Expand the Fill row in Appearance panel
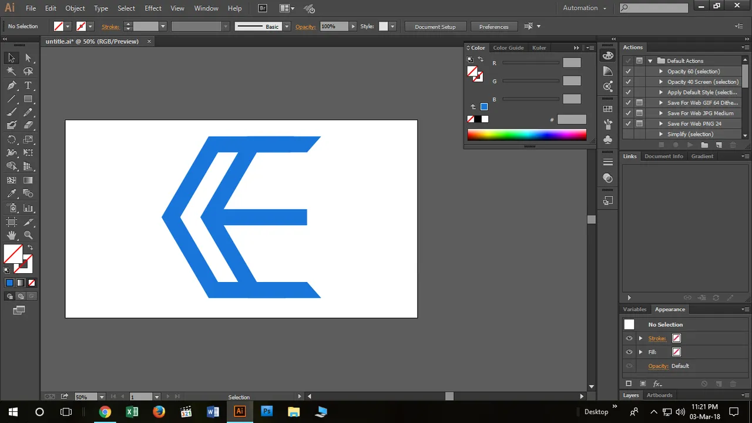This screenshot has width=752, height=423. (641, 352)
